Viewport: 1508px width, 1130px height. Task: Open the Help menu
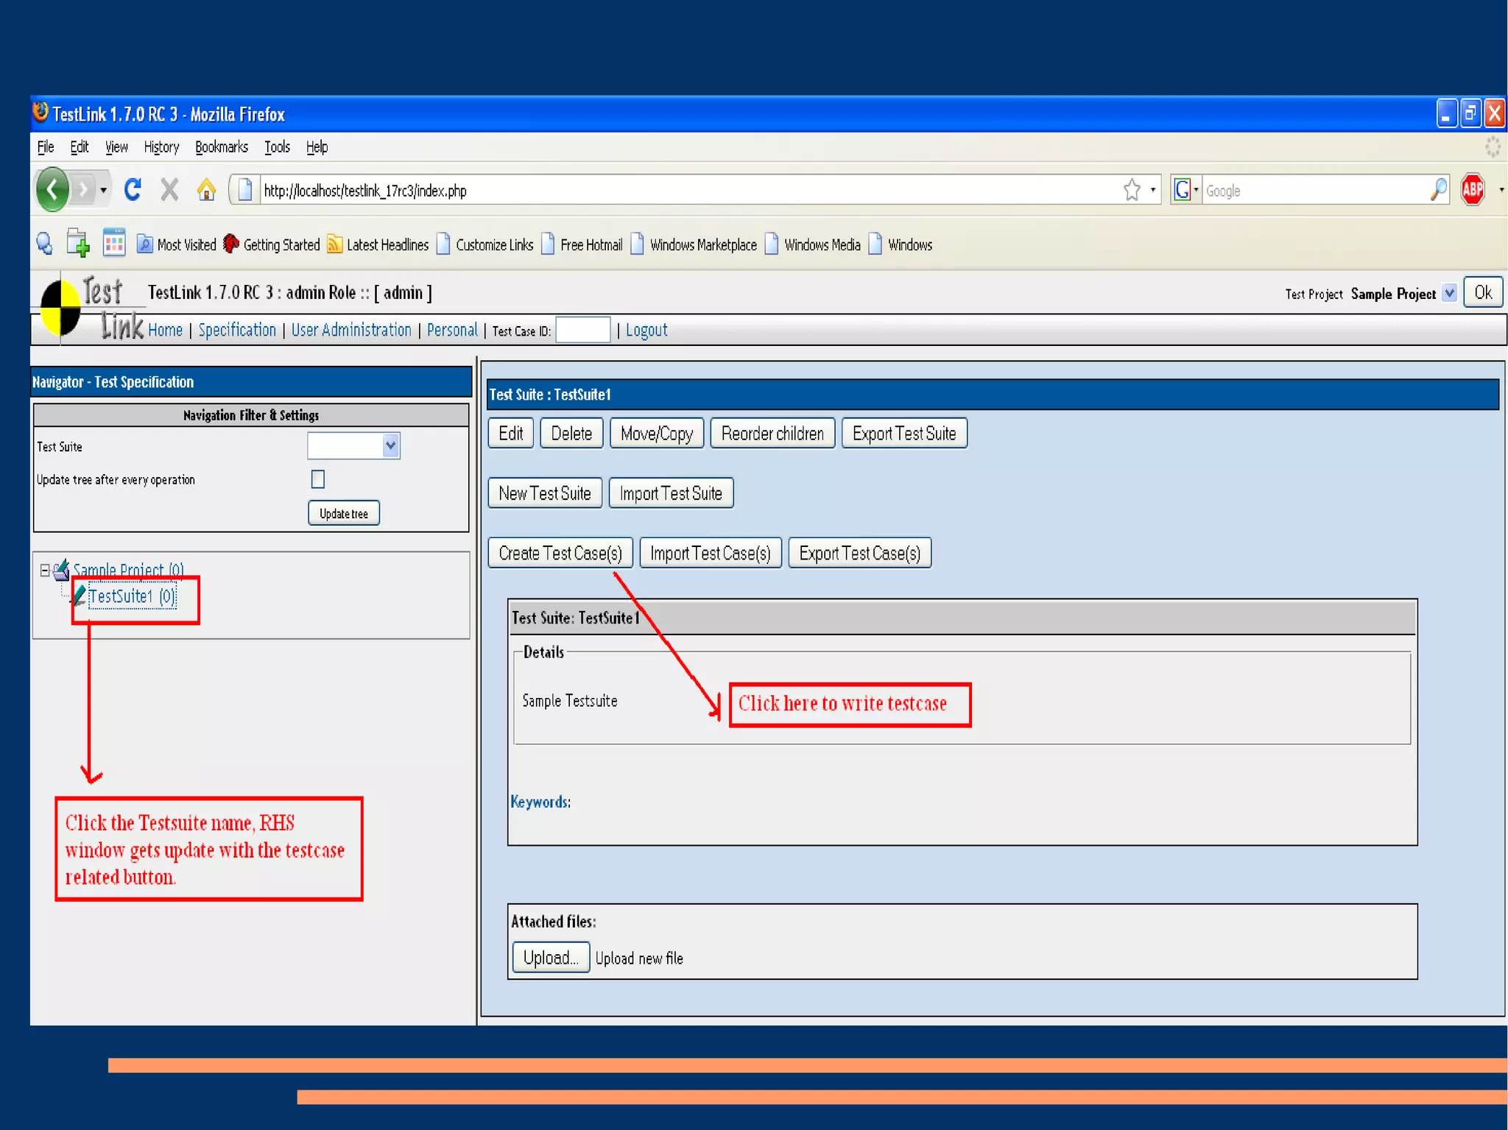point(317,147)
